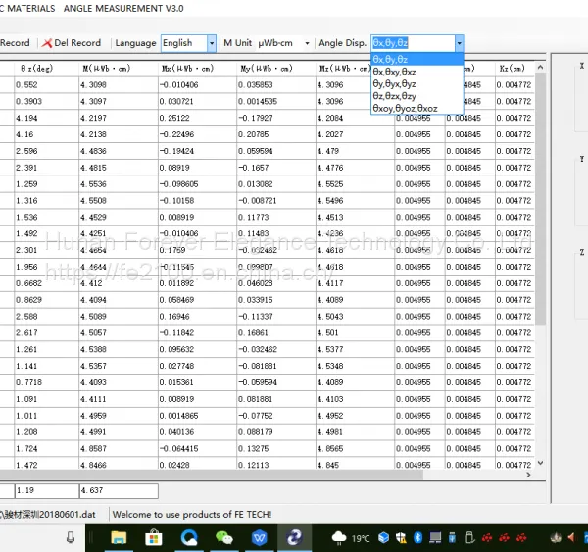Open Microsoft Store from the taskbar
Image resolution: width=588 pixels, height=552 pixels.
tap(154, 538)
